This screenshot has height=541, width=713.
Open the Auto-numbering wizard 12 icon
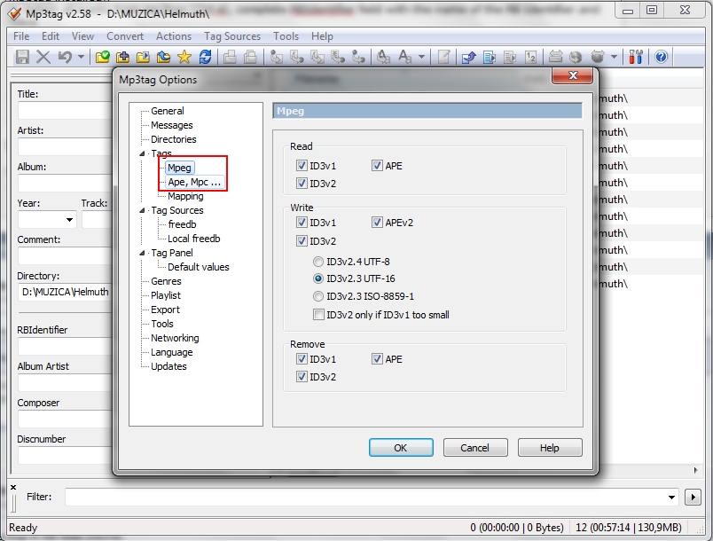530,57
